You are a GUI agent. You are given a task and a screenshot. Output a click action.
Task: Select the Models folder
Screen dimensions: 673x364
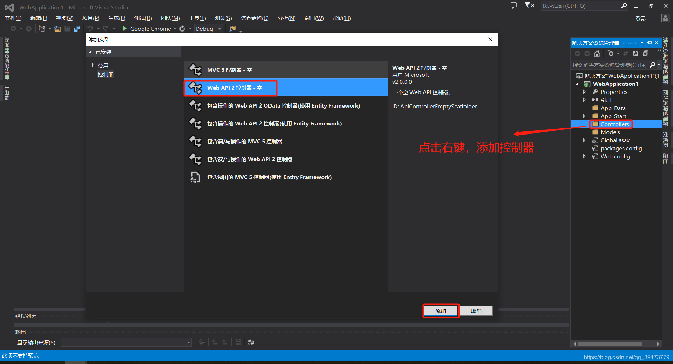(x=610, y=132)
